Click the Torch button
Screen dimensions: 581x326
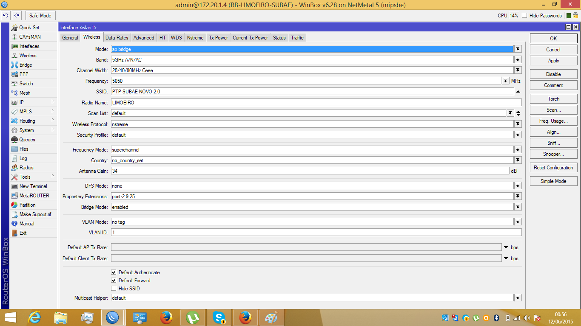coord(553,99)
